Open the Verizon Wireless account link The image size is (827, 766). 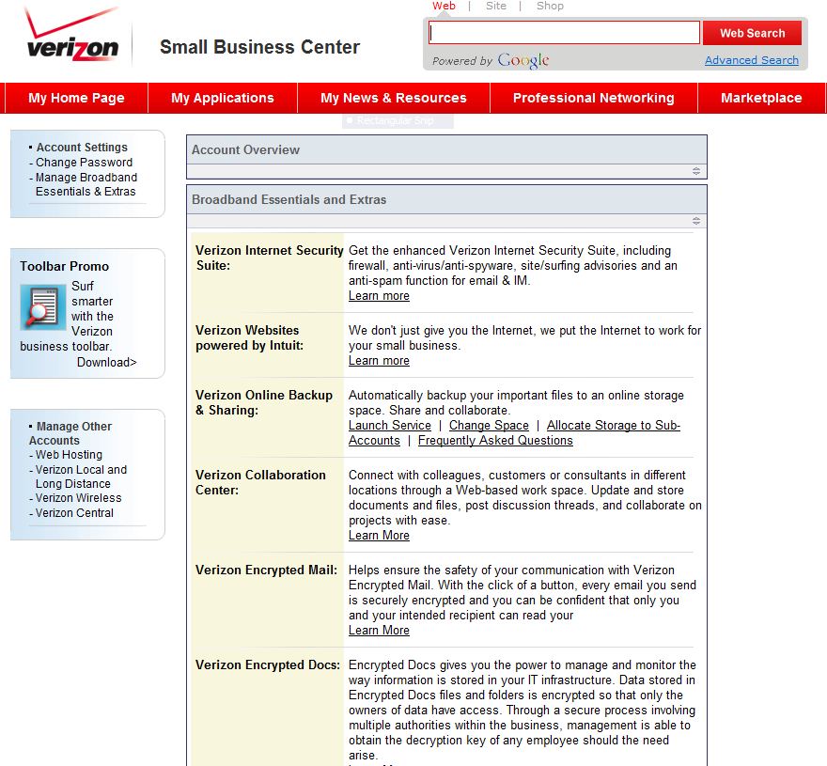tap(78, 498)
